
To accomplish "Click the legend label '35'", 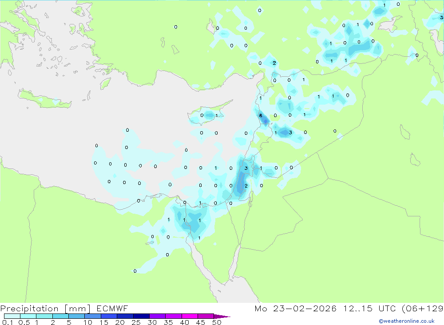I will click(x=168, y=322).
